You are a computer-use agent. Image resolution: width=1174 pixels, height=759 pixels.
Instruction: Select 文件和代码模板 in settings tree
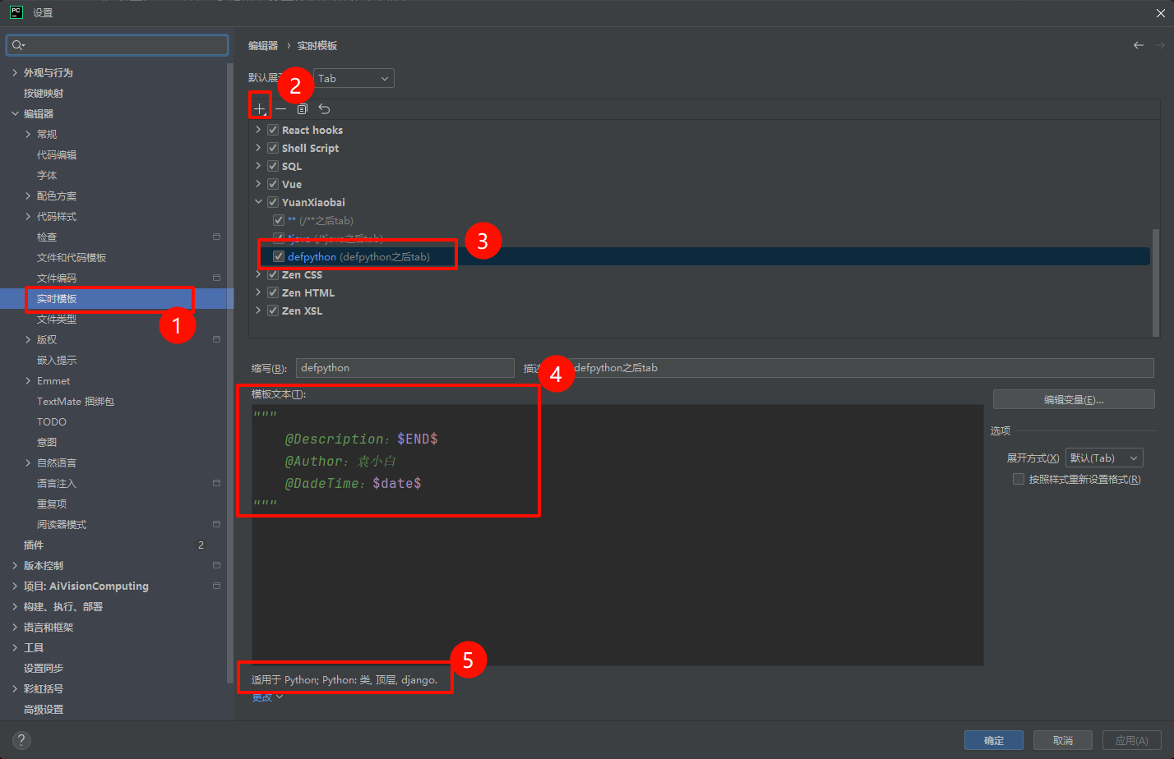click(x=72, y=257)
